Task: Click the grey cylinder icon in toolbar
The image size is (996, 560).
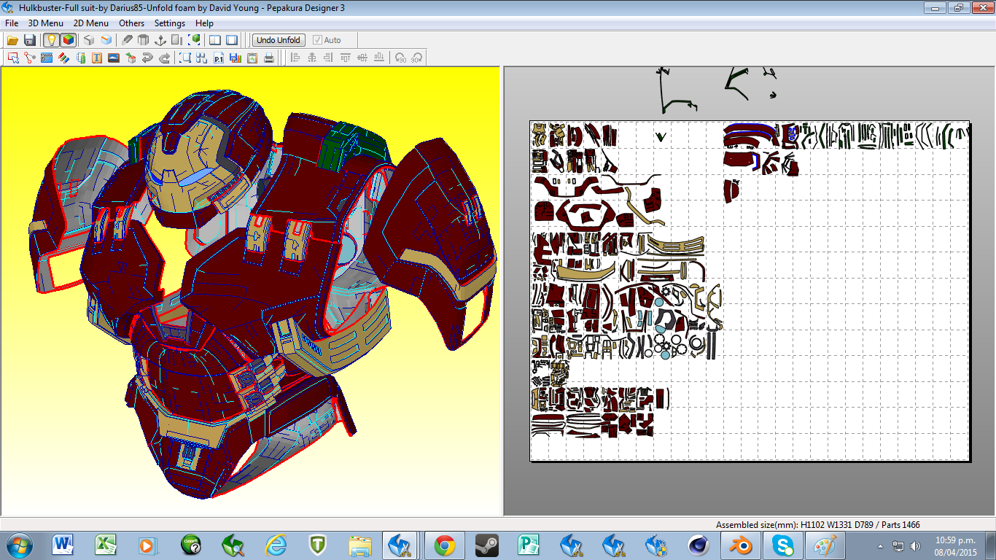Action: [x=144, y=40]
